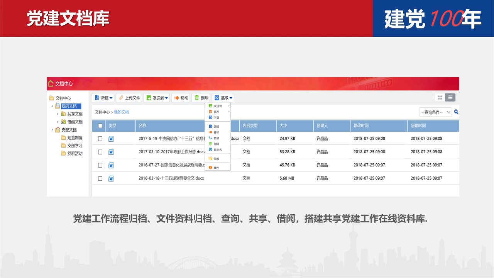Click the search magnifier icon
Screen dimensions: 494x278
pos(456,112)
